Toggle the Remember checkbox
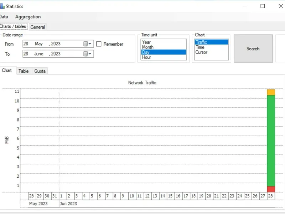 (99, 44)
